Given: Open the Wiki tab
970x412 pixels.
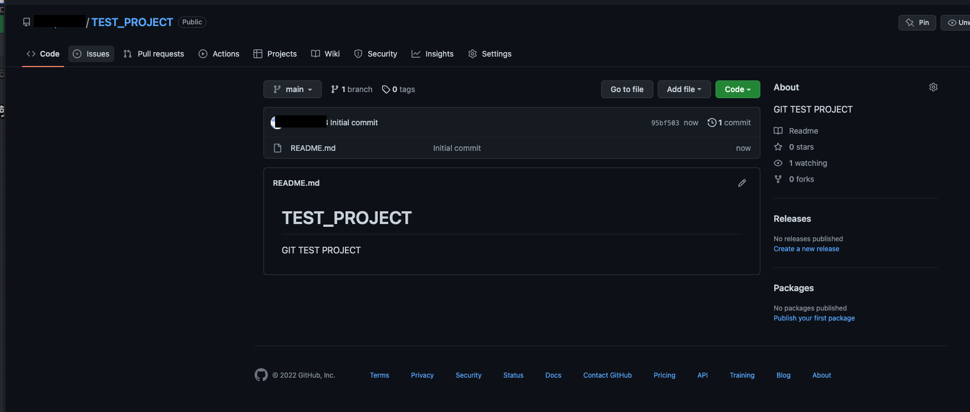Looking at the screenshot, I should pyautogui.click(x=326, y=54).
